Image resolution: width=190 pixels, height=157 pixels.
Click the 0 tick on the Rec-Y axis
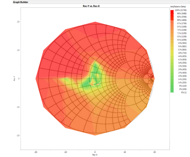coord(19,78)
